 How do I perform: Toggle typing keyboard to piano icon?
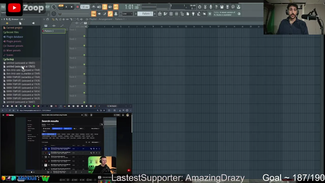[93, 14]
